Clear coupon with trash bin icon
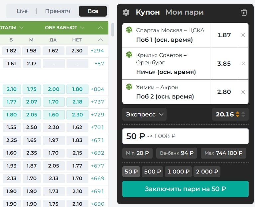 point(244,12)
